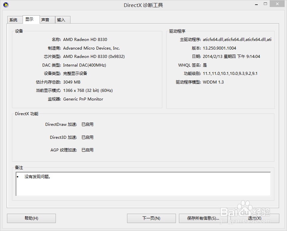This screenshot has width=287, height=231.
Task: Select the 显示 tab
Action: click(x=31, y=19)
